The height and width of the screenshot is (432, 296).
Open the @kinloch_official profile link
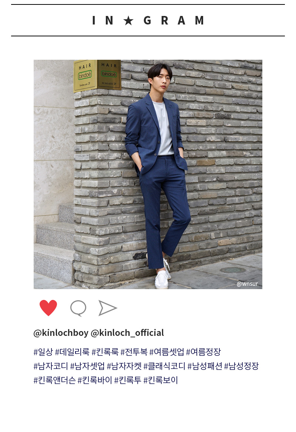(x=127, y=333)
